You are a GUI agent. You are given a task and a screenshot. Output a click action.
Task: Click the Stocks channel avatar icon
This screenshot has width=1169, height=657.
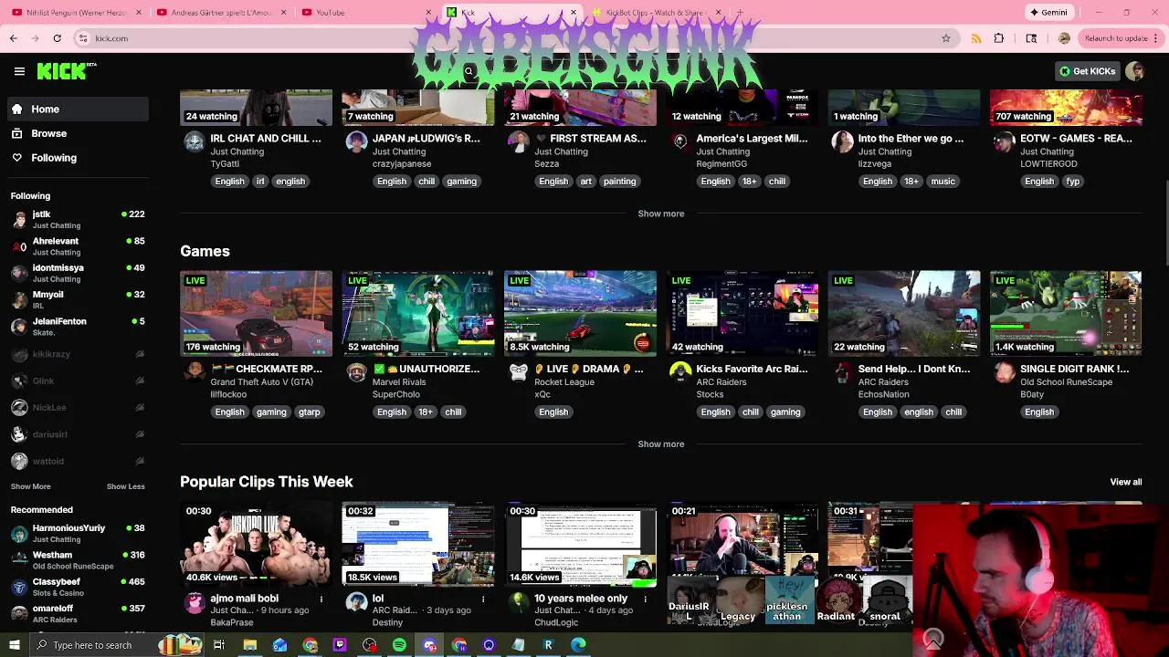tap(680, 371)
